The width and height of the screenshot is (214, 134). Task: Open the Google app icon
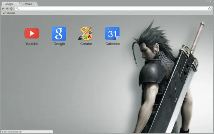click(59, 34)
